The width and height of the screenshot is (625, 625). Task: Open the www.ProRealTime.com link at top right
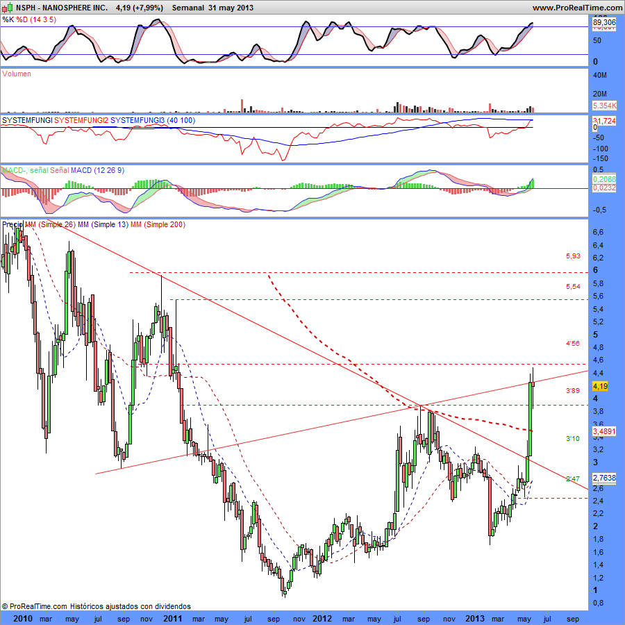578,8
